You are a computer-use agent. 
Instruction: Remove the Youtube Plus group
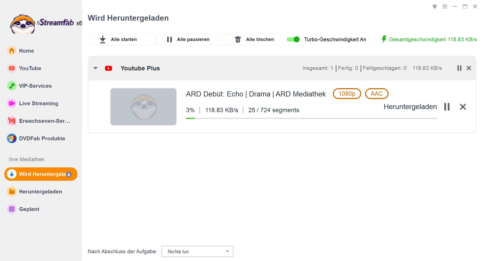(469, 68)
